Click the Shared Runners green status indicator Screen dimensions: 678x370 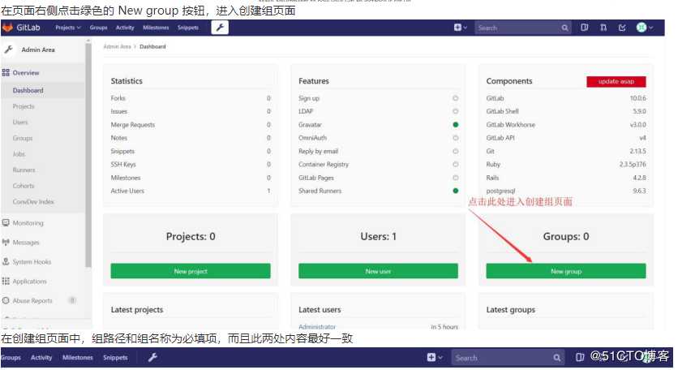click(455, 191)
